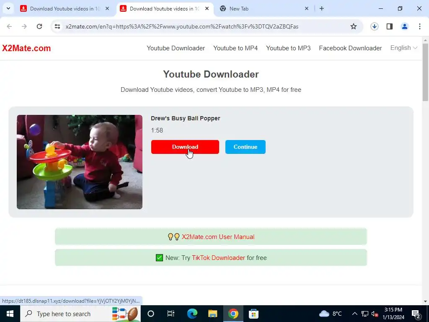
Task: Switch to the first Download Youtube videos tab
Action: [x=65, y=9]
